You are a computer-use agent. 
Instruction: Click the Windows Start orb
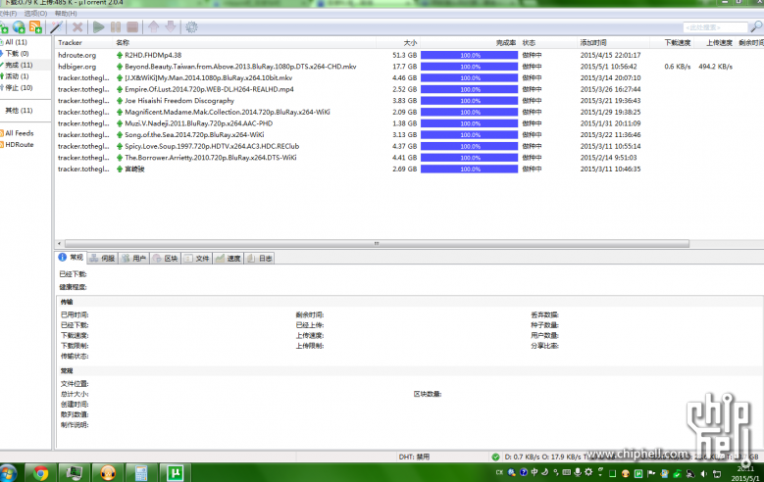click(9, 473)
